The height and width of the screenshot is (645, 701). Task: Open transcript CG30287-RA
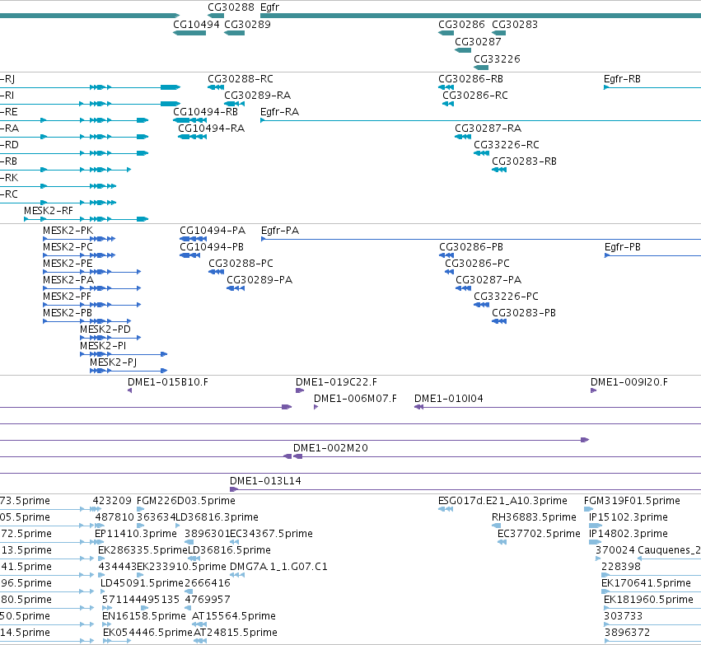tap(488, 129)
